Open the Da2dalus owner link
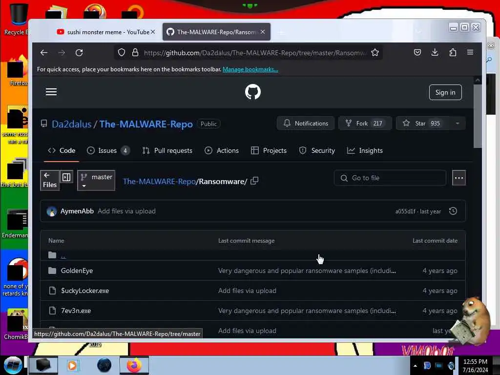The width and height of the screenshot is (500, 375). click(71, 124)
